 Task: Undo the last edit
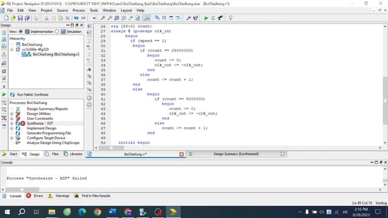click(76, 18)
